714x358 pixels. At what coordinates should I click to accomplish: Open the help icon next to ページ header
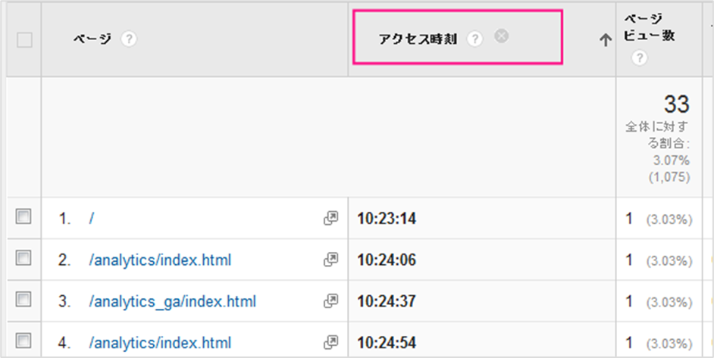point(129,39)
